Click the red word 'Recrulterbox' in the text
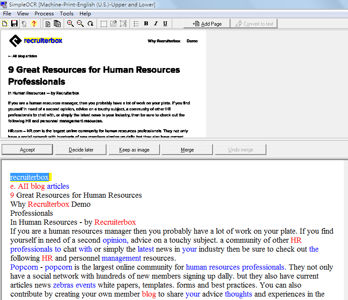348x300 pixels. pos(48,204)
